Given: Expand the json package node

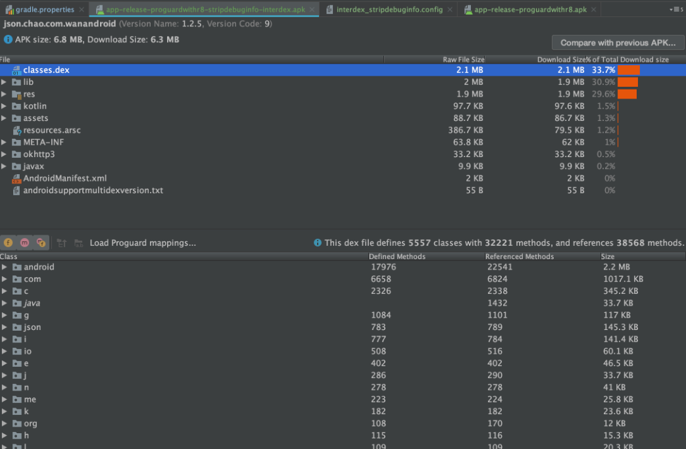Looking at the screenshot, I should [5, 327].
